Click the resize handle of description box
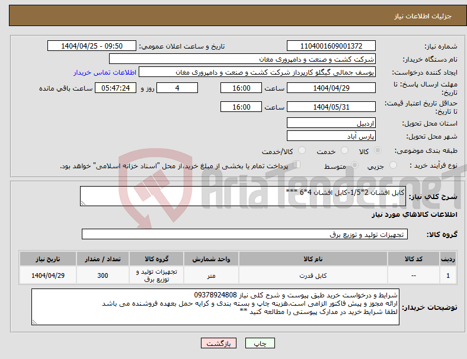This screenshot has width=467, height=359. (83, 203)
